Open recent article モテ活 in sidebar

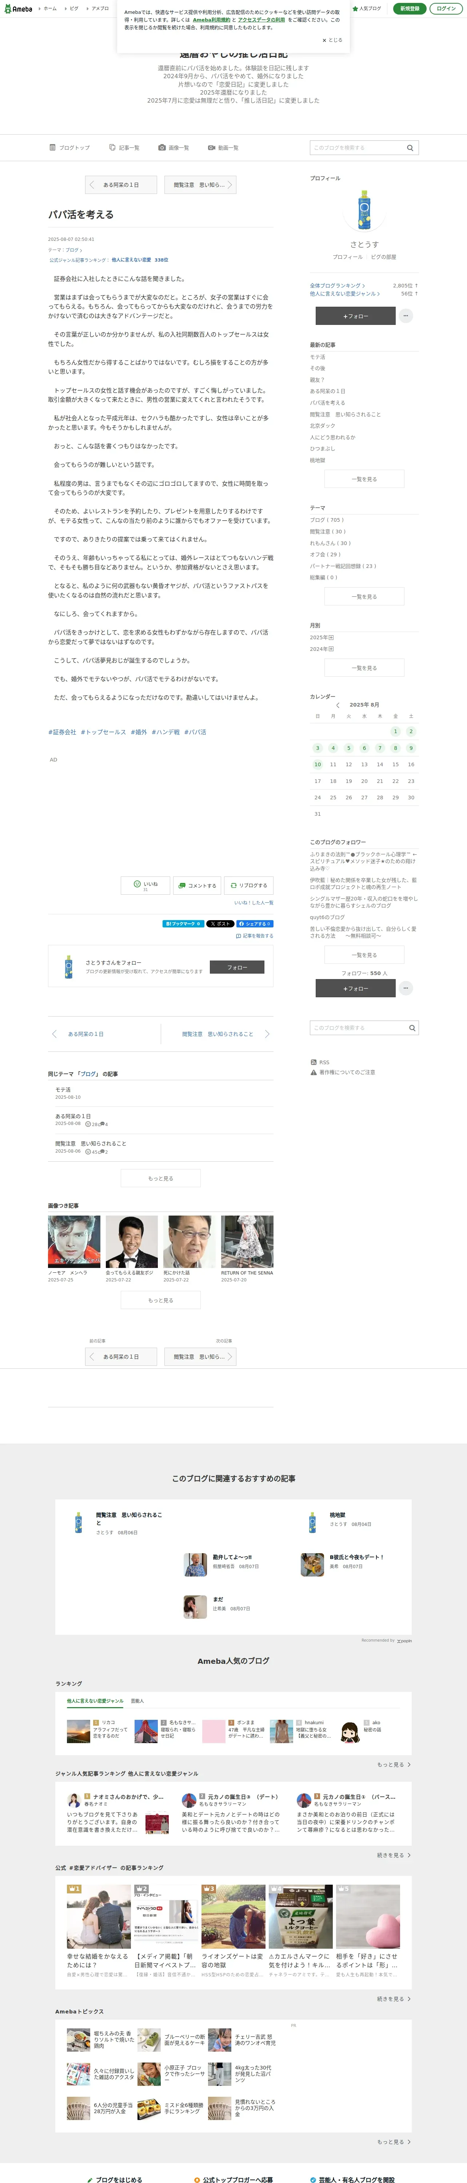tap(318, 357)
